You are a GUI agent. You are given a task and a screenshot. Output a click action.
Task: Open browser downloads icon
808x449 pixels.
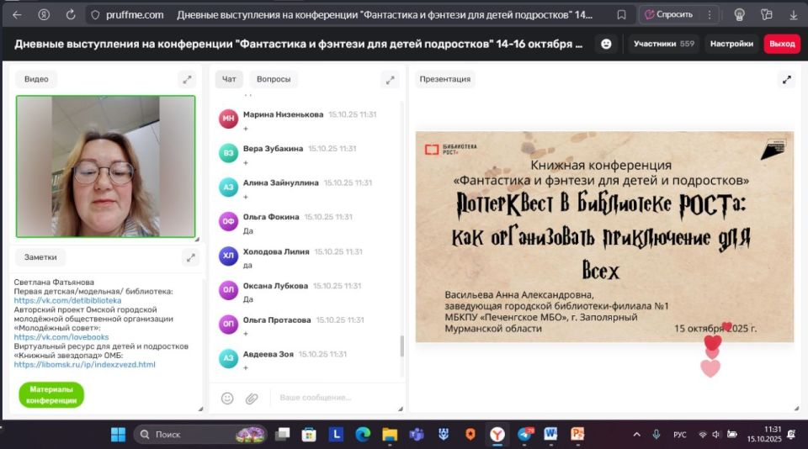793,14
